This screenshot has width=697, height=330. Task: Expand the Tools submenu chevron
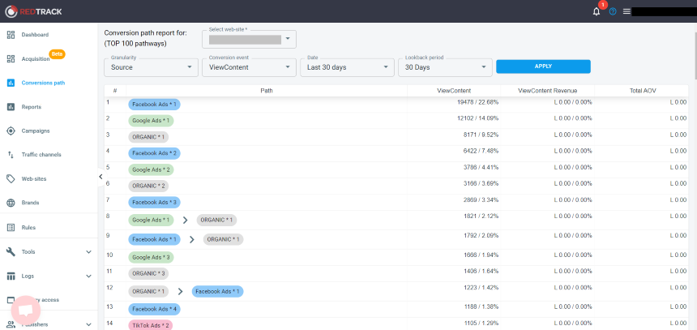(x=88, y=251)
